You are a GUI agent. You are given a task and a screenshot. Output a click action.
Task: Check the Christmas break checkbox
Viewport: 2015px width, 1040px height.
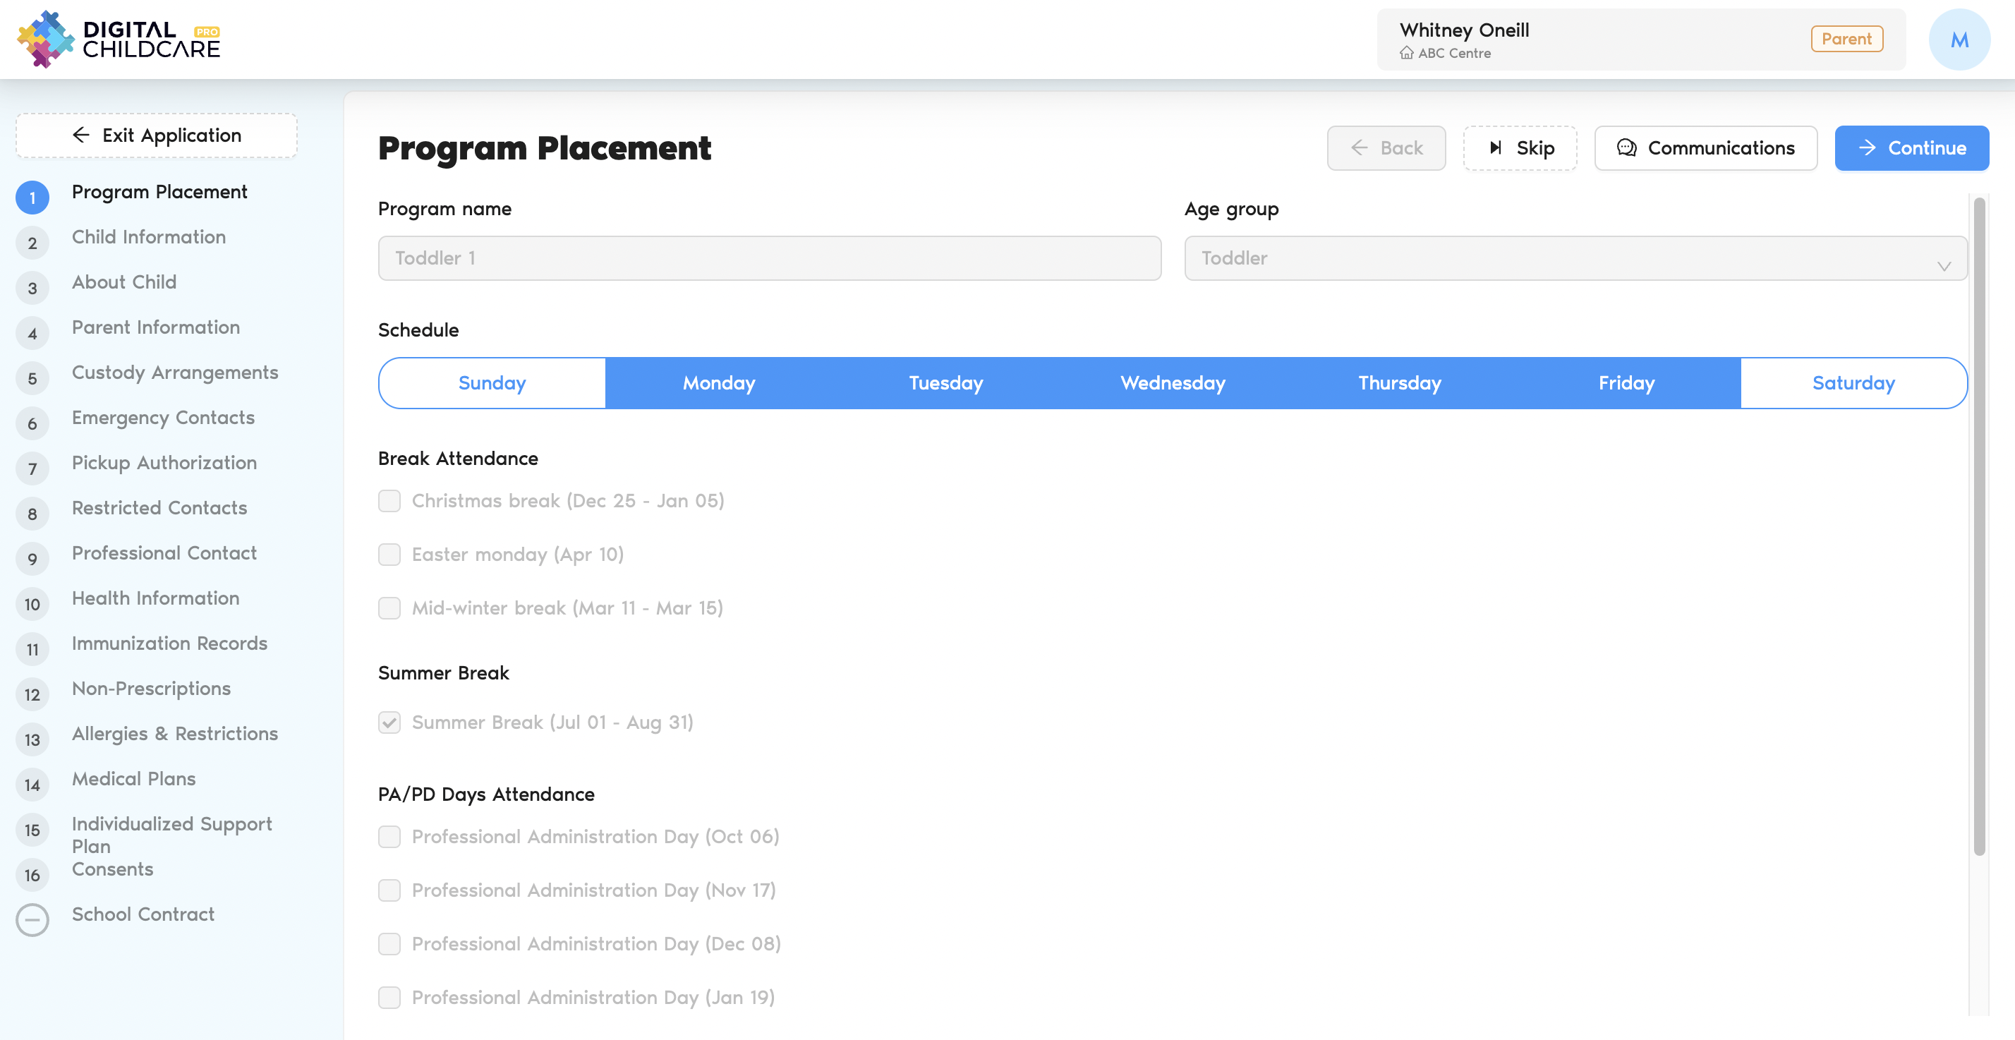[389, 501]
